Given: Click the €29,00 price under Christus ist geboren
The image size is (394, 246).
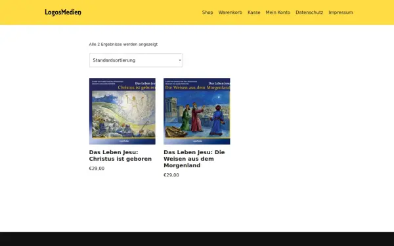Looking at the screenshot, I should coord(97,169).
